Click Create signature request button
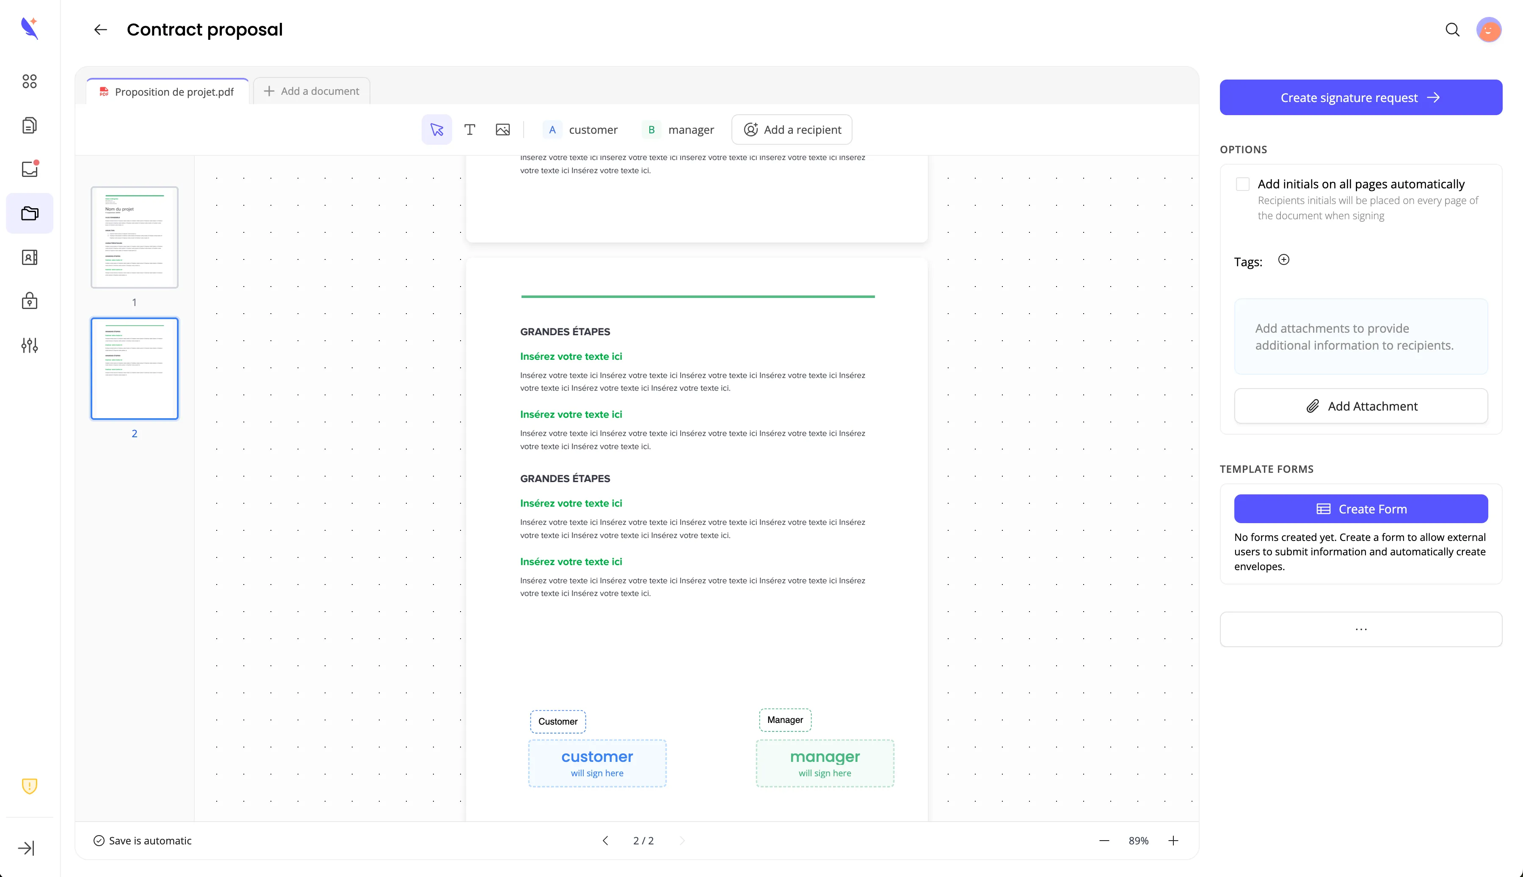 click(x=1361, y=98)
